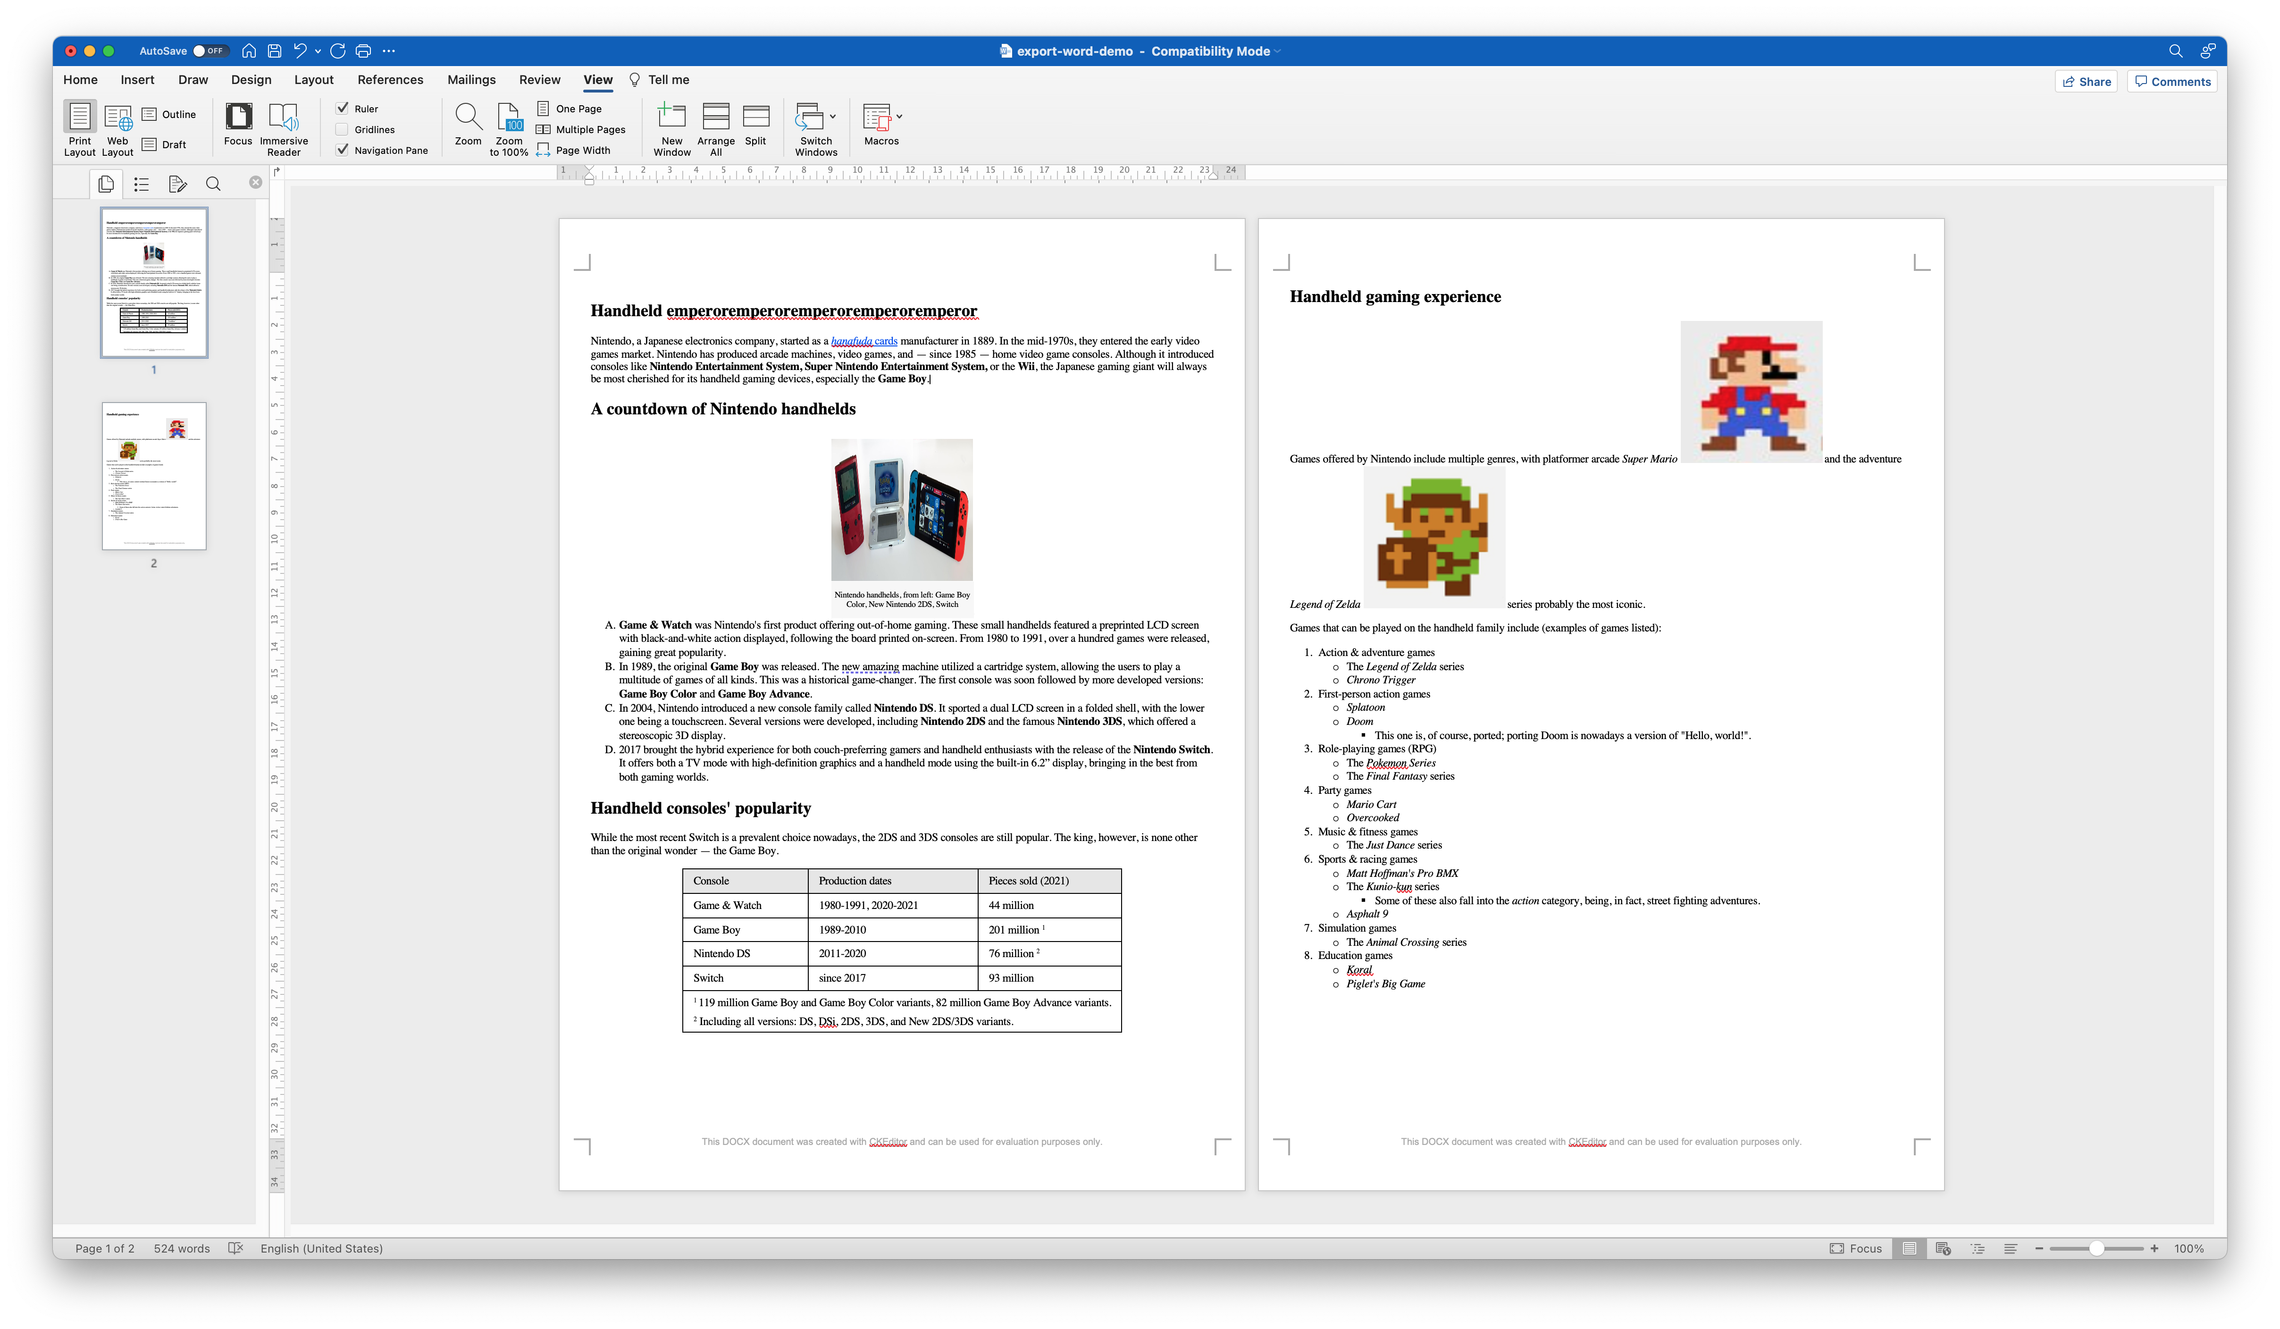Open the Comments button
This screenshot has height=1329, width=2280.
click(2172, 82)
